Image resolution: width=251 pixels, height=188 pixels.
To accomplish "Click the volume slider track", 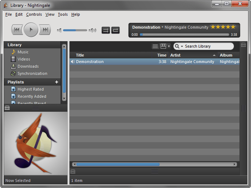I will tap(75, 30).
